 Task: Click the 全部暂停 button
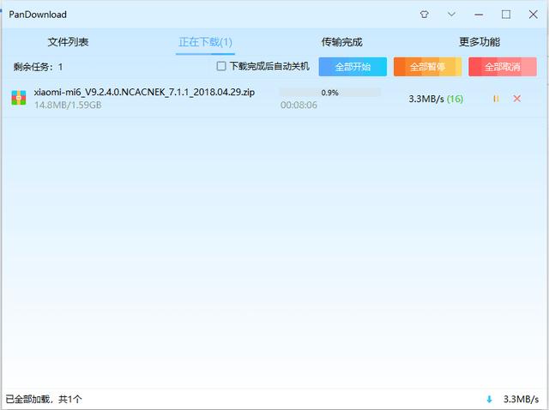click(427, 67)
